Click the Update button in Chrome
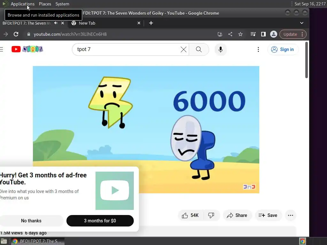The image size is (327, 245). click(x=290, y=34)
